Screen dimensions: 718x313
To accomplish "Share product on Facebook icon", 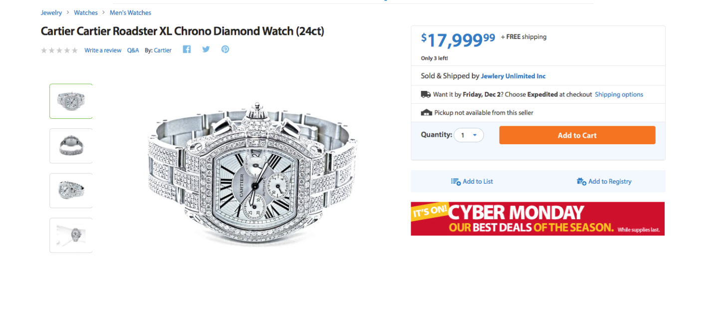I will 187,49.
